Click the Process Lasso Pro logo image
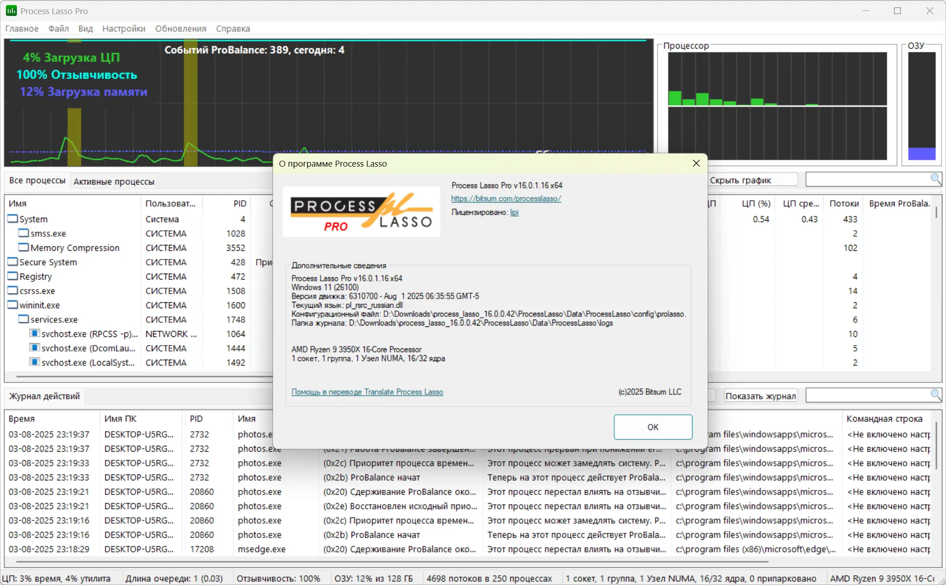This screenshot has width=946, height=585. (361, 212)
